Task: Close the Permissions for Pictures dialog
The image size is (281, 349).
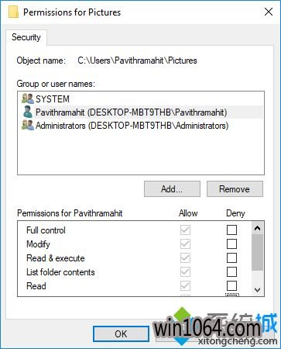Action: point(269,12)
